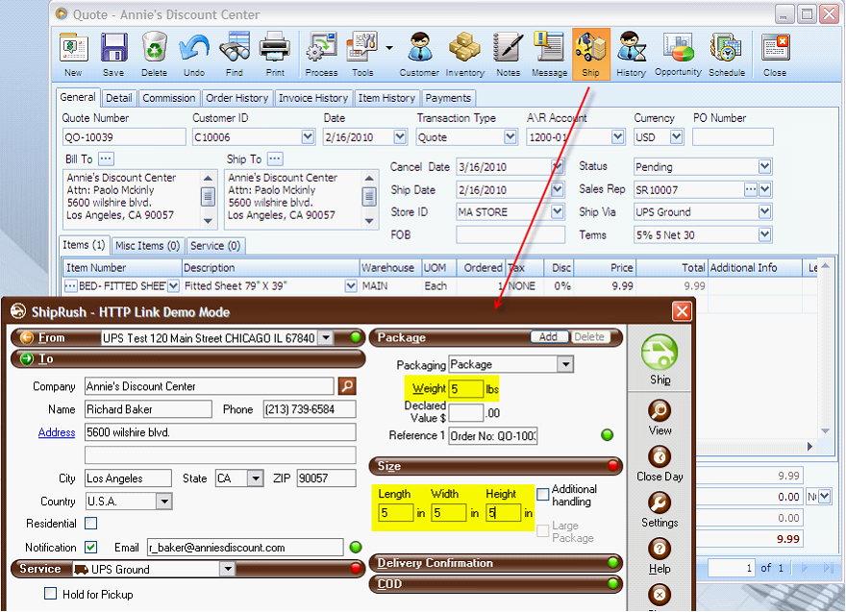Open the Inventory boxes icon

click(x=465, y=54)
